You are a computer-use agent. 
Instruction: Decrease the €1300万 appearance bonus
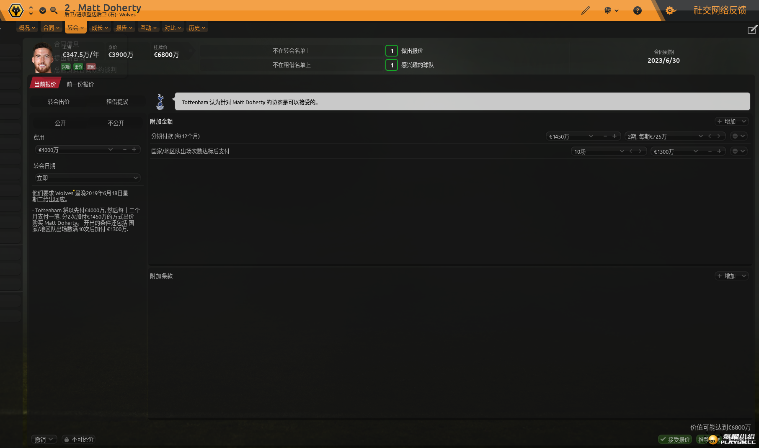coord(710,151)
